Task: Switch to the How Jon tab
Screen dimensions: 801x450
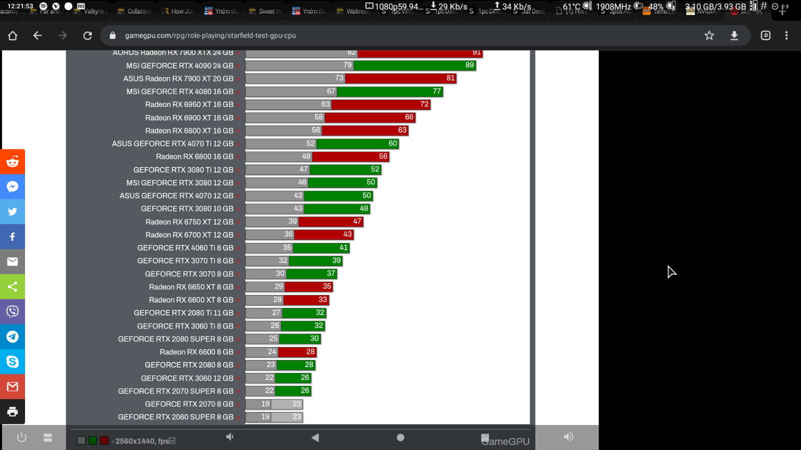Action: (178, 11)
